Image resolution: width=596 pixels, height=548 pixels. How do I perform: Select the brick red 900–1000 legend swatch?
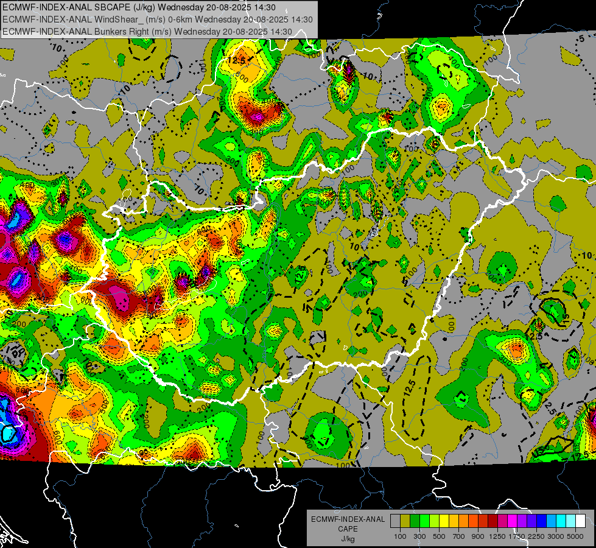click(x=483, y=521)
